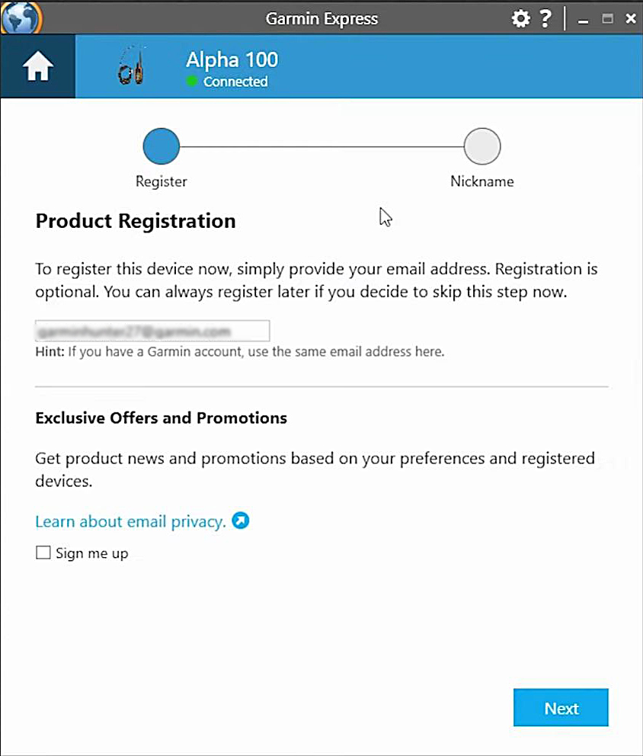The height and width of the screenshot is (756, 643).
Task: Go to the Garmin Express home icon
Action: [37, 66]
